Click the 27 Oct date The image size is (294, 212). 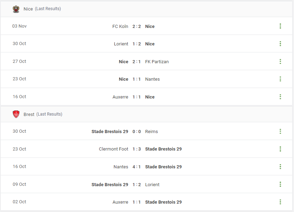[19, 61]
